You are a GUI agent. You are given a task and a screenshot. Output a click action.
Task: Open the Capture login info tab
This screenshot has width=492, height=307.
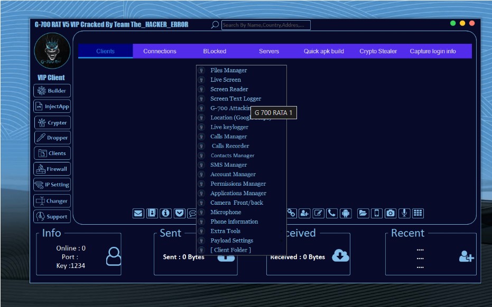[433, 51]
